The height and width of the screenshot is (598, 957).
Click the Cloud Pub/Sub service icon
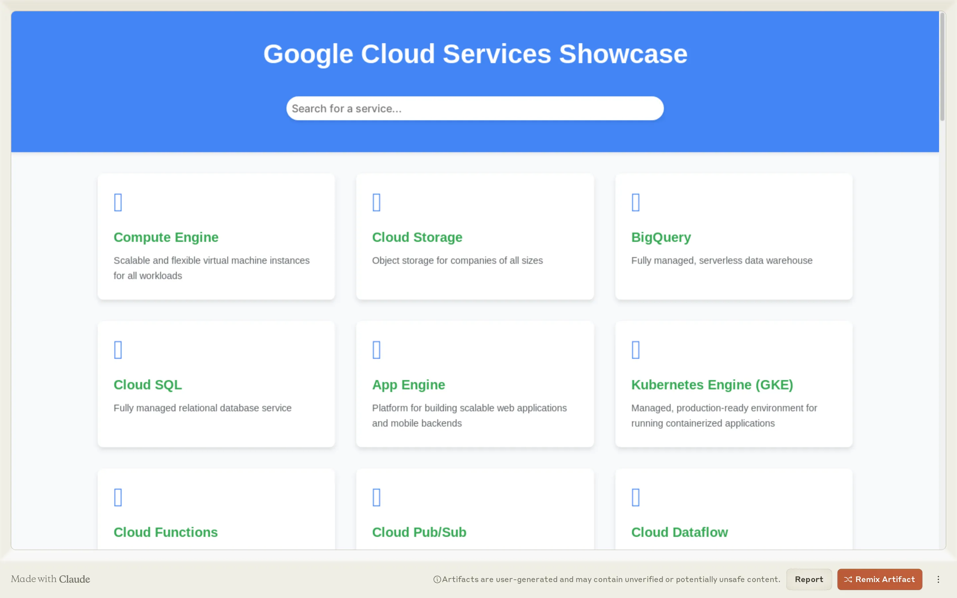click(x=376, y=497)
